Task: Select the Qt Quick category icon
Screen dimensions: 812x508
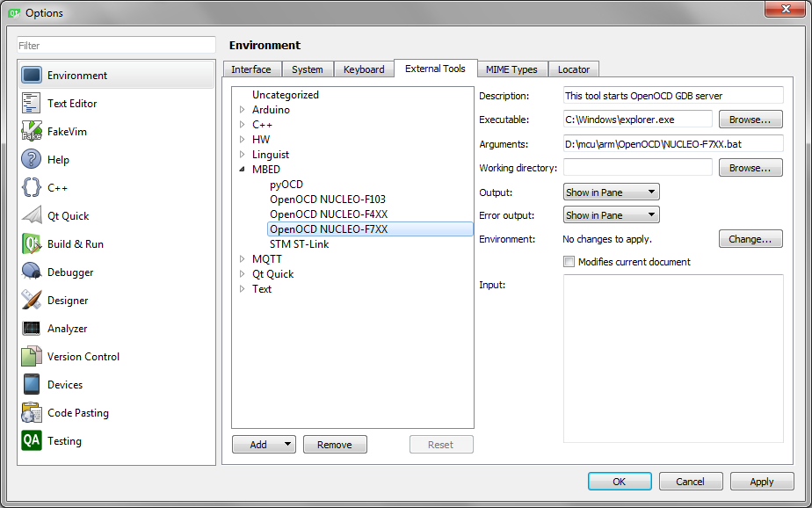Action: point(30,215)
